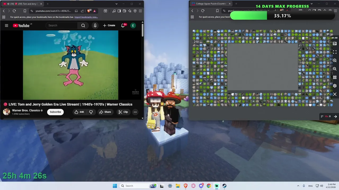The width and height of the screenshot is (339, 190).
Task: Toggle fullscreen for the jigsaw puzzle
Action: 335,52
